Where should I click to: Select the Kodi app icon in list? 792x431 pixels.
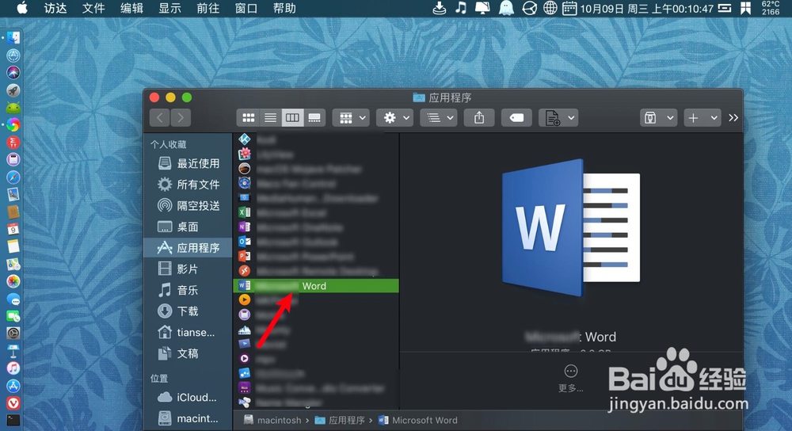(245, 139)
